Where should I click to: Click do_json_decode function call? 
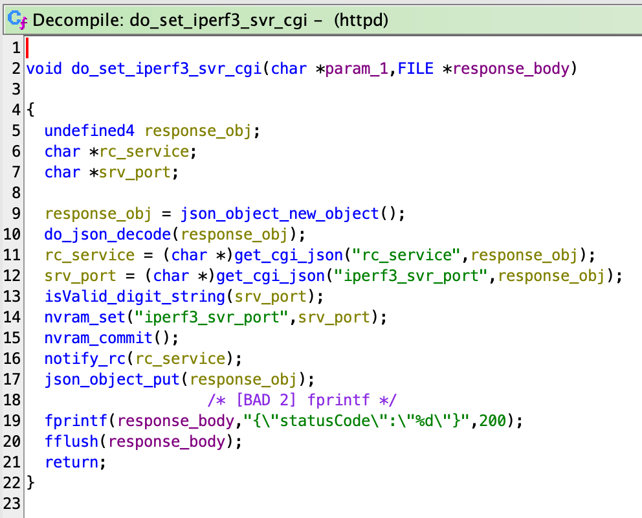107,234
